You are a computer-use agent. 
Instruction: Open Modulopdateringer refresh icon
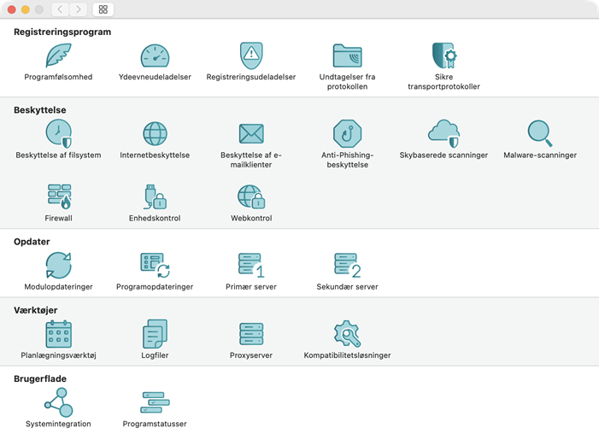[x=58, y=265]
